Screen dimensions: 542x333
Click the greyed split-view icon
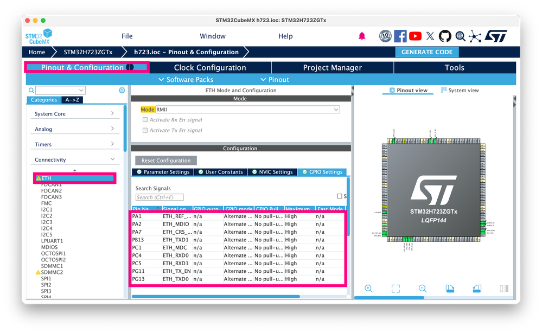tap(504, 289)
